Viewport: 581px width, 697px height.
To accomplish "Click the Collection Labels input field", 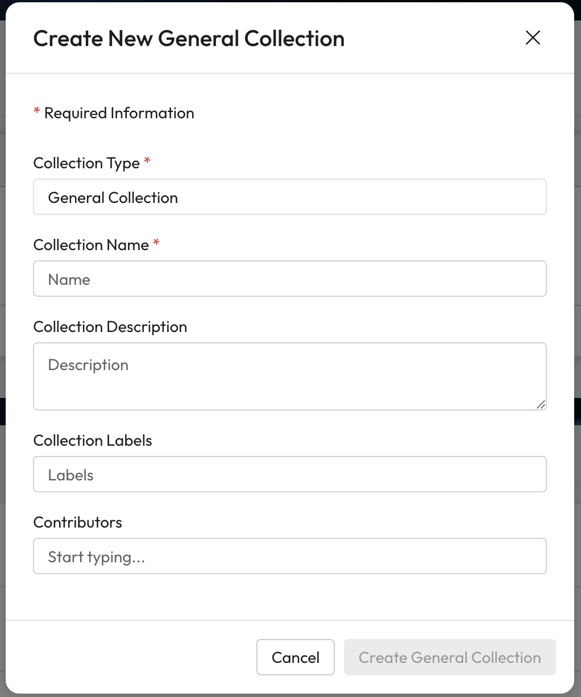I will pos(289,475).
